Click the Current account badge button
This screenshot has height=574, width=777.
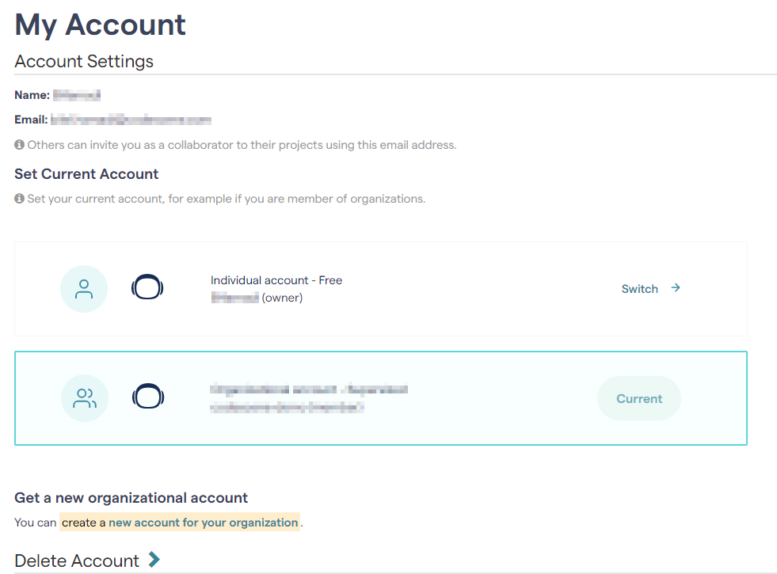click(638, 399)
